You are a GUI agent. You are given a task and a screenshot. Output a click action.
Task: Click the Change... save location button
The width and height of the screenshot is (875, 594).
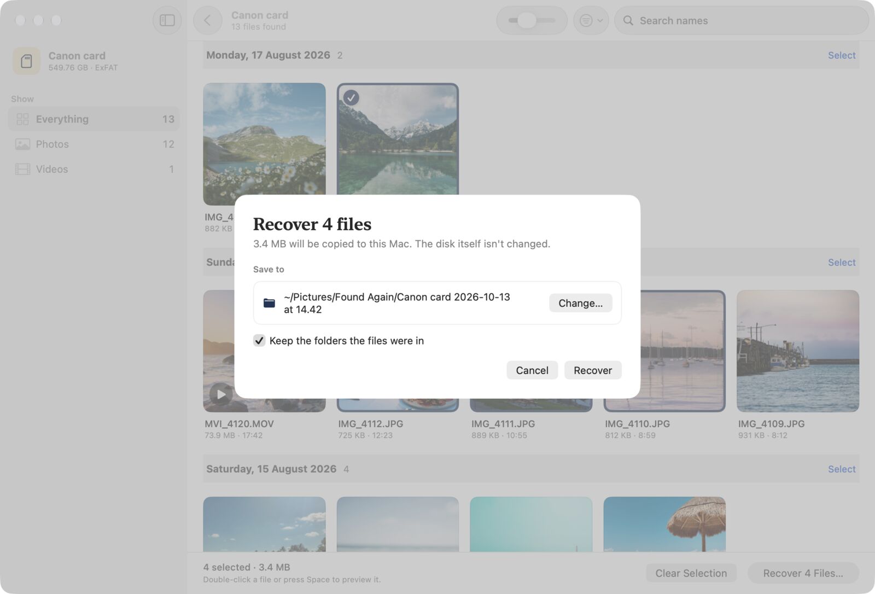click(x=580, y=303)
